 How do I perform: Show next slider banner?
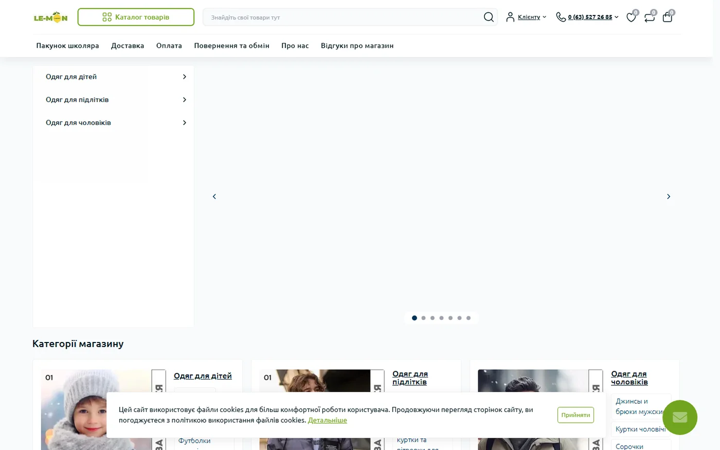669,196
